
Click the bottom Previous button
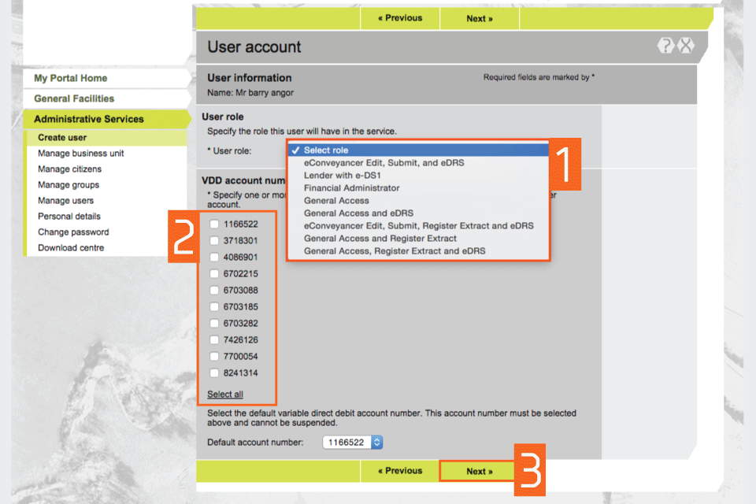[400, 471]
